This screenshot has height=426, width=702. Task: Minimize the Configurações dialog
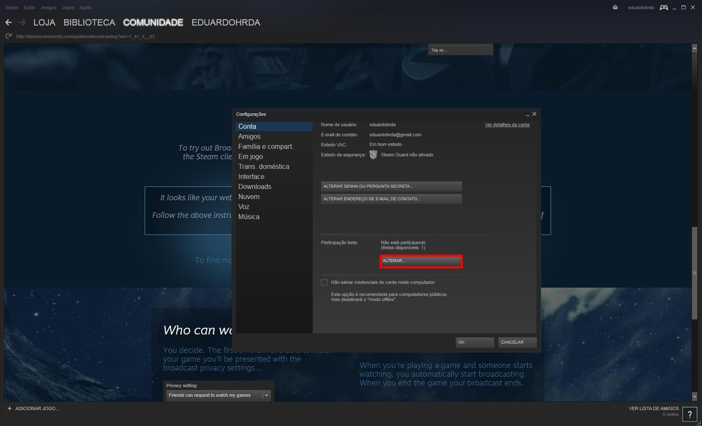[527, 114]
